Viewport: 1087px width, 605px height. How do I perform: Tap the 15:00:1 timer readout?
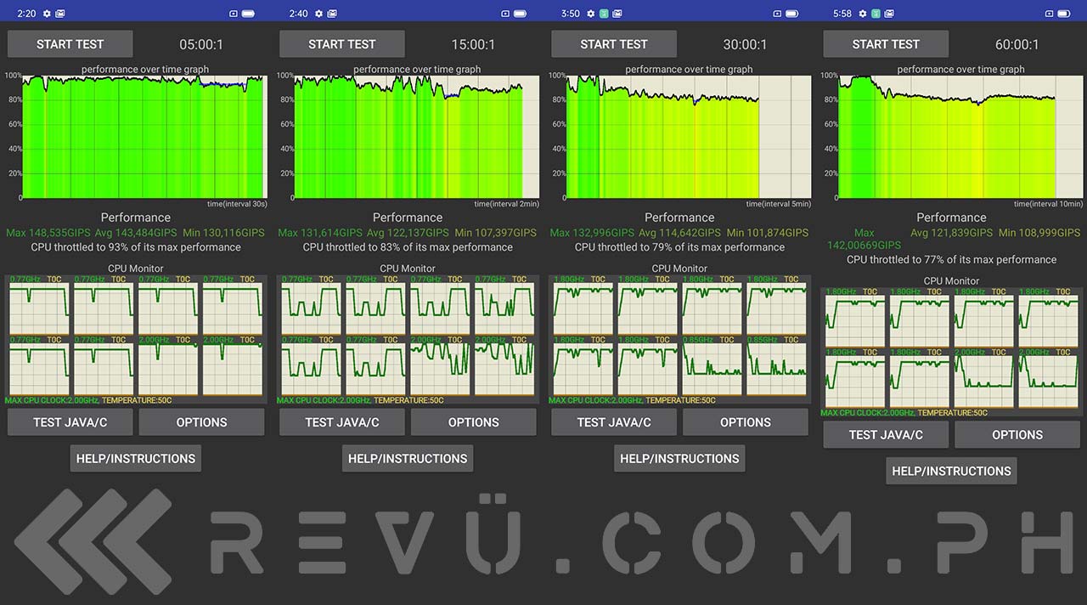(x=473, y=44)
